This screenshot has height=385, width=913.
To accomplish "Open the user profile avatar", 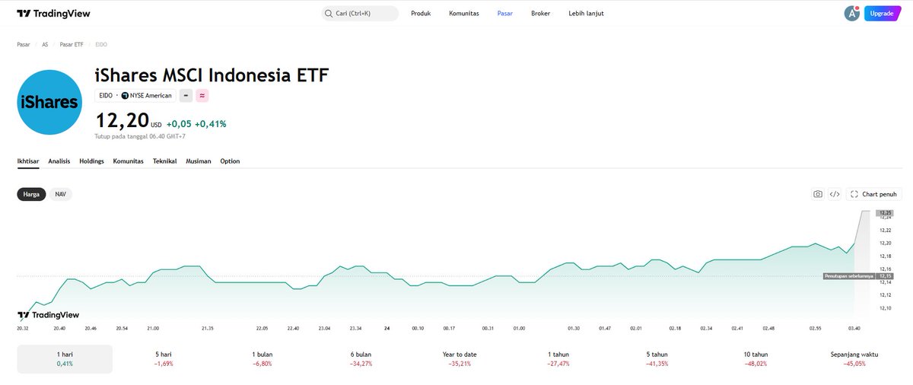I will click(851, 13).
